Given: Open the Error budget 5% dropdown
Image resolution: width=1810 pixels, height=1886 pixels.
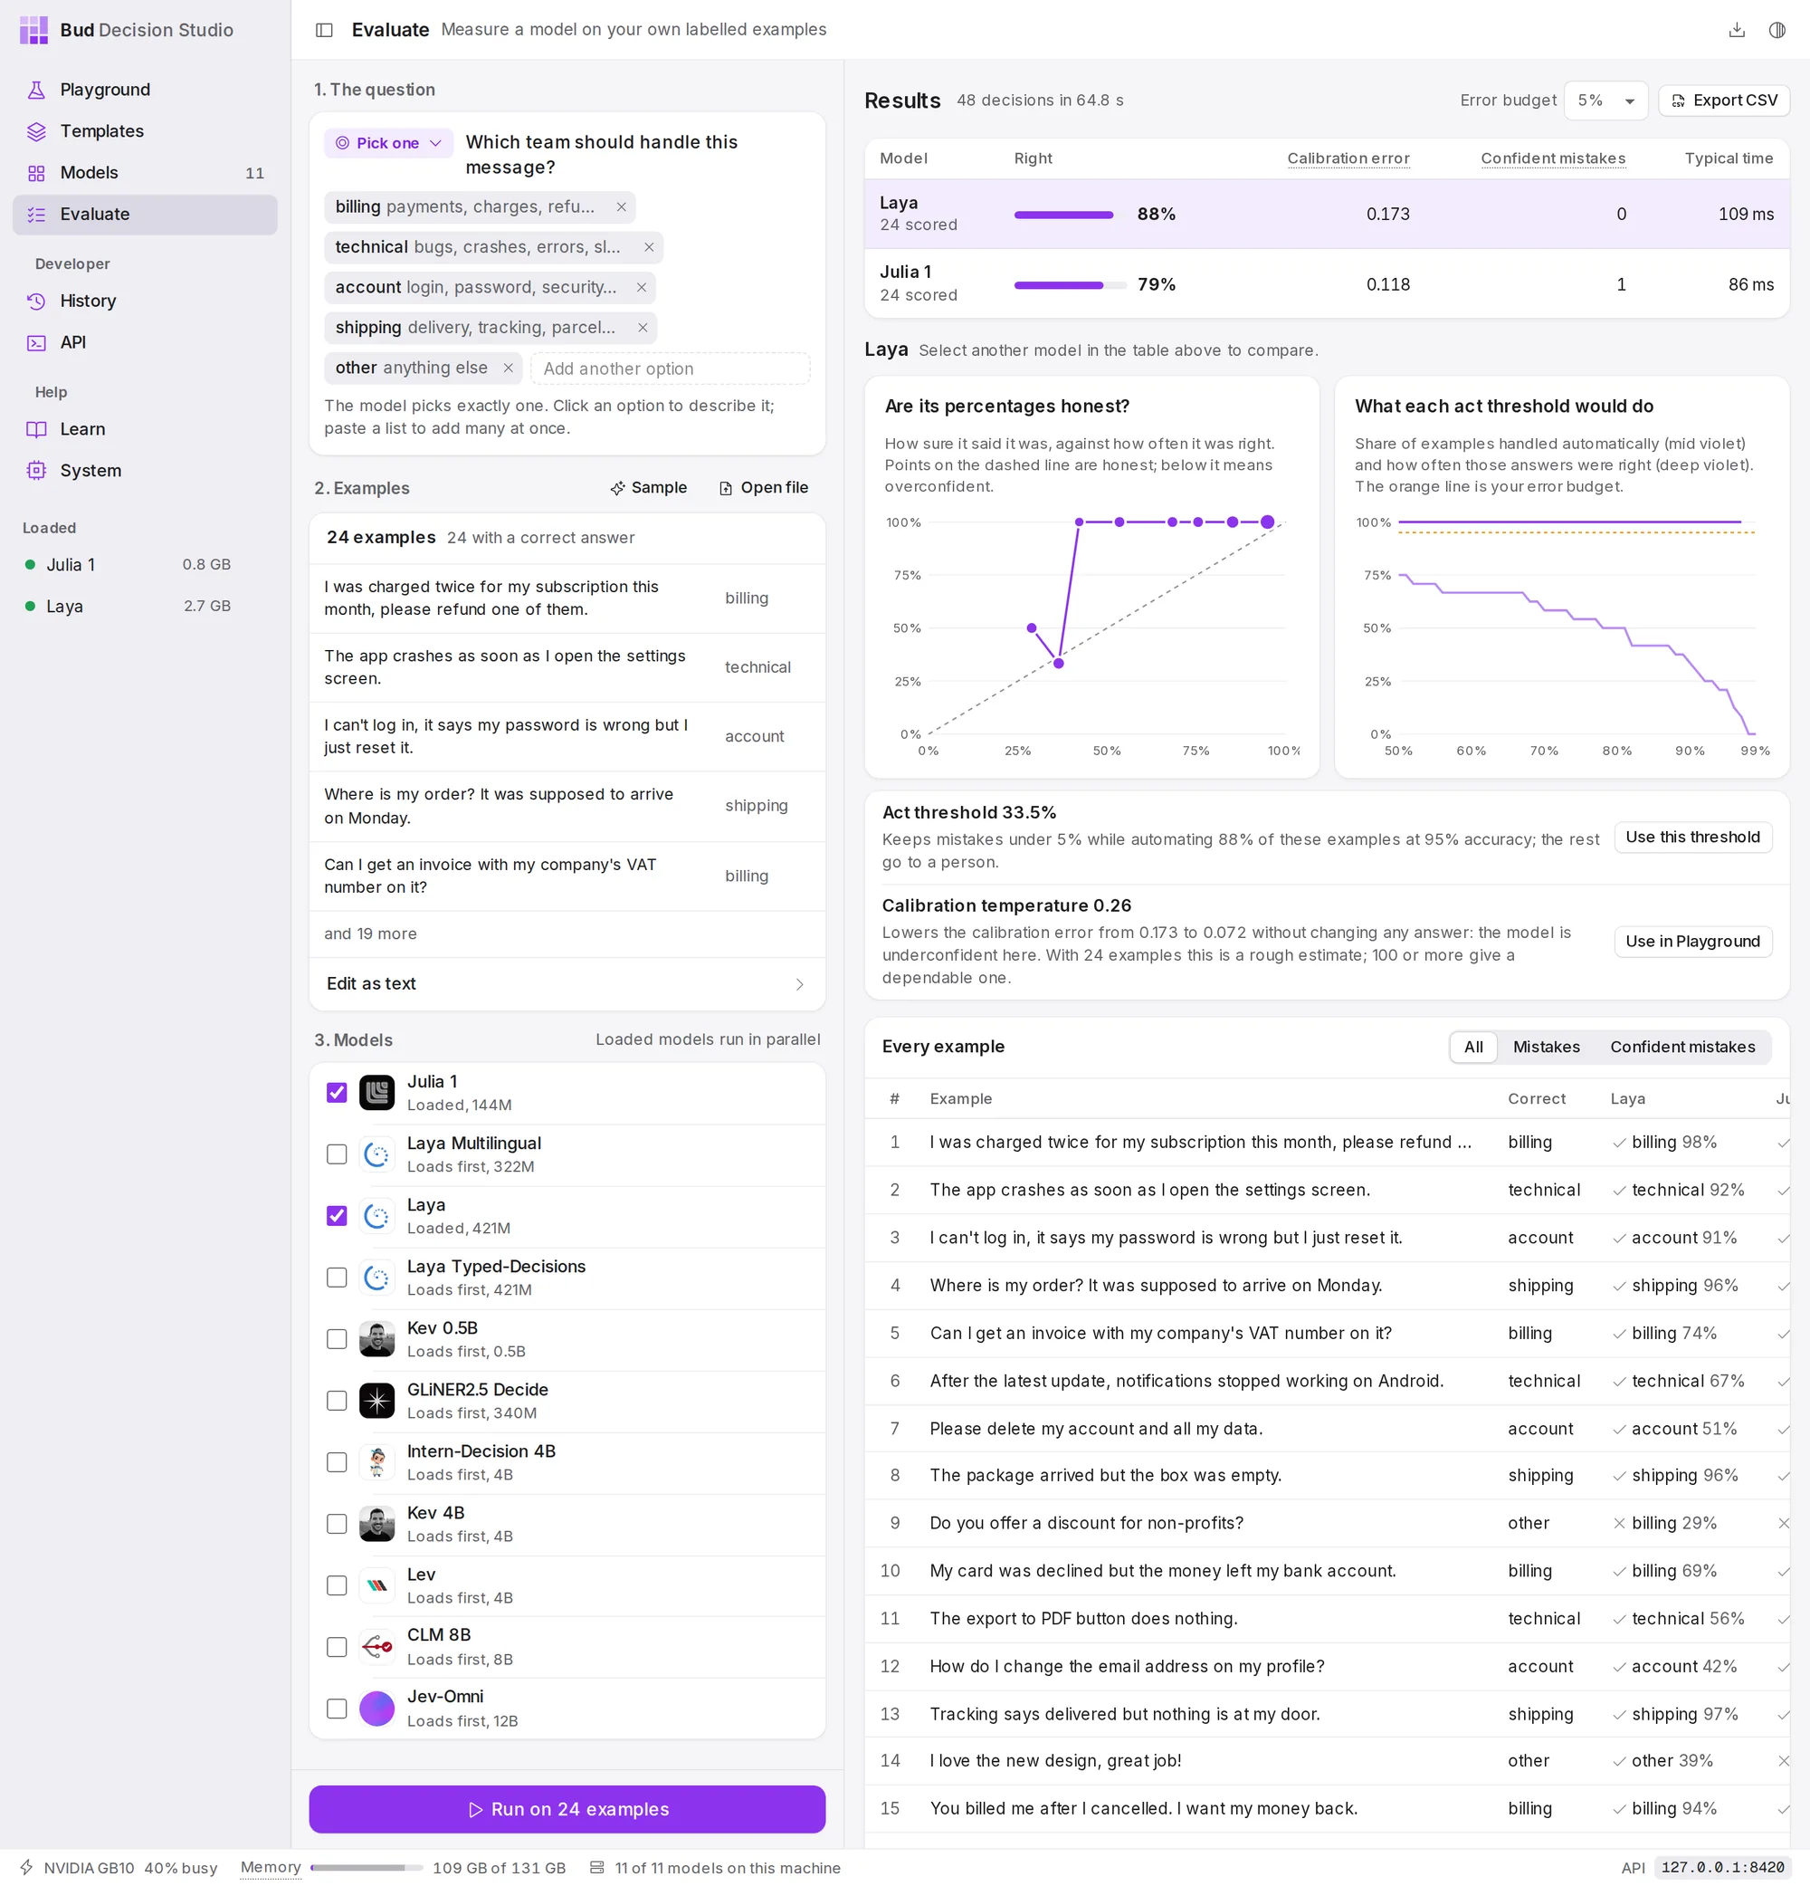Looking at the screenshot, I should [1605, 101].
